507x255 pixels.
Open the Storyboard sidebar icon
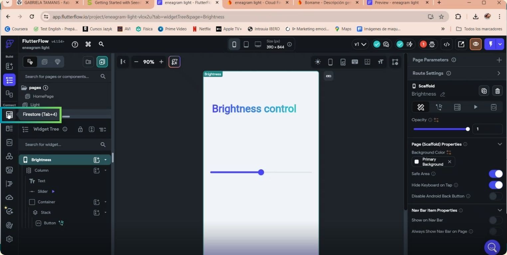[x=9, y=94]
